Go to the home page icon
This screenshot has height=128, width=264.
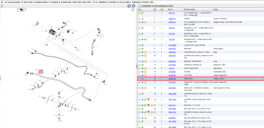point(2,2)
